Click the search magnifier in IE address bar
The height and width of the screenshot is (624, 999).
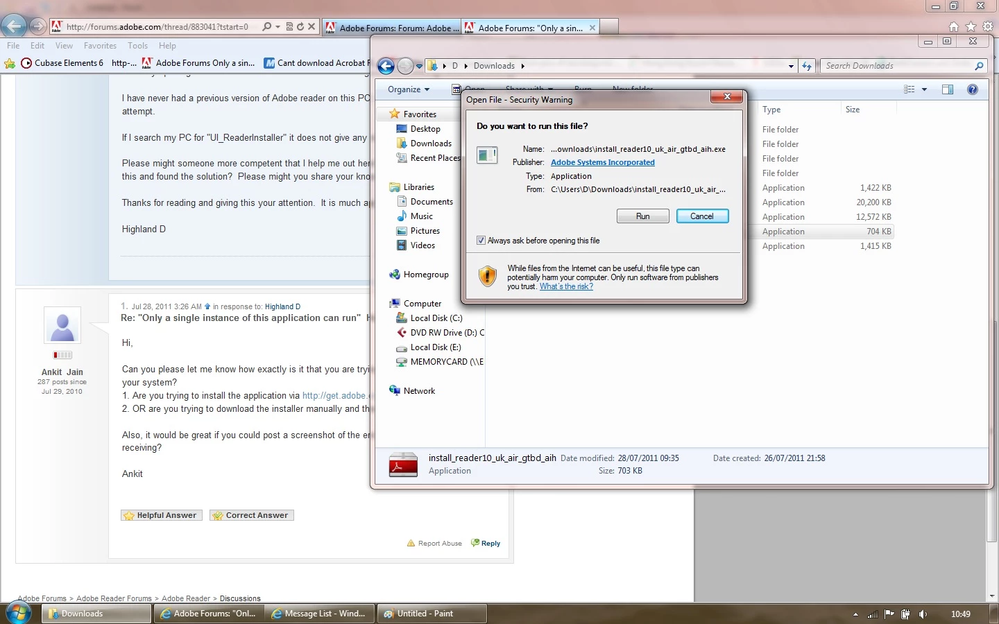coord(267,26)
